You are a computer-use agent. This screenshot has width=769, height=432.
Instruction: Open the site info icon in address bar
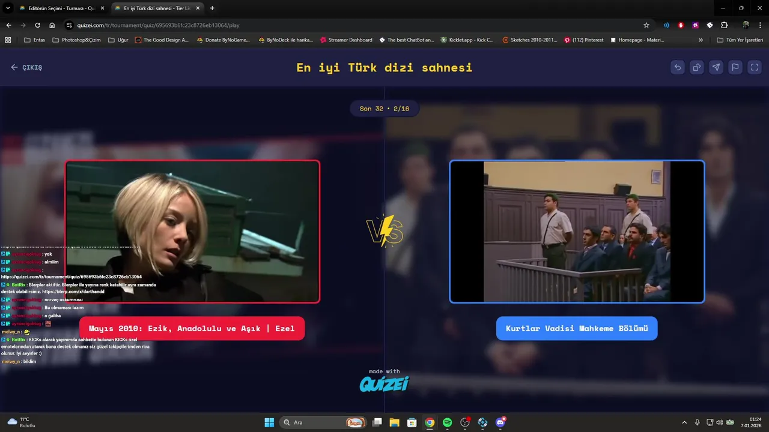[x=69, y=25]
